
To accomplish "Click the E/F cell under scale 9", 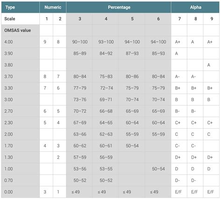I will point(211,192).
